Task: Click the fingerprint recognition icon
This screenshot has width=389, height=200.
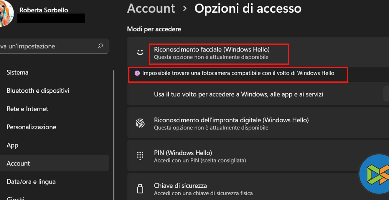Action: [140, 123]
